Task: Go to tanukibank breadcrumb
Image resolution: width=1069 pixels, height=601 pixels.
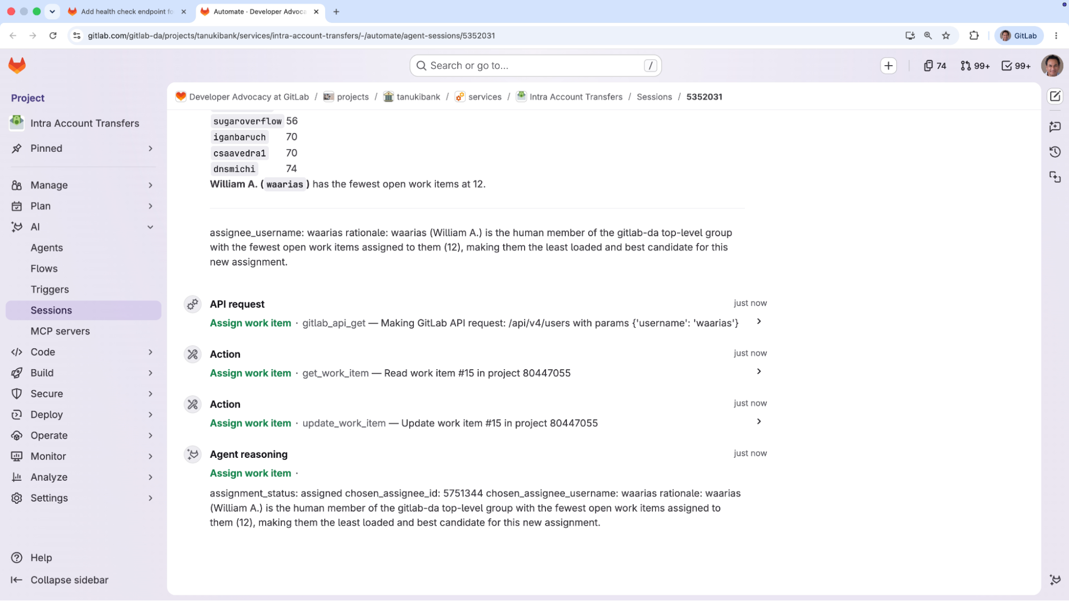Action: tap(418, 97)
